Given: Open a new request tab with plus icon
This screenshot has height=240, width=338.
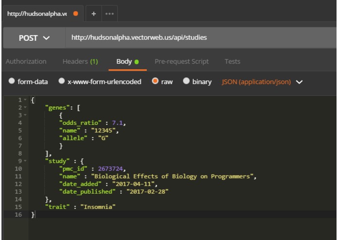Looking at the screenshot, I should point(93,14).
